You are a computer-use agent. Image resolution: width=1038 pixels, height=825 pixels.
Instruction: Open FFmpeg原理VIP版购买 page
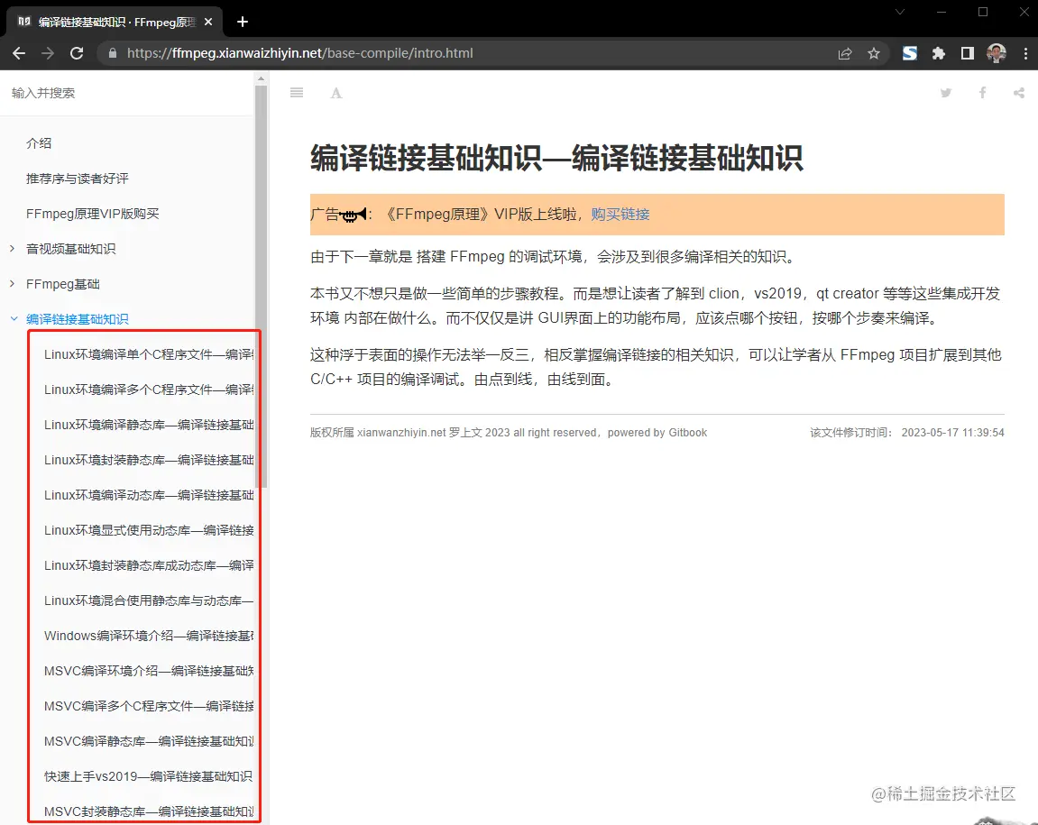(x=93, y=213)
